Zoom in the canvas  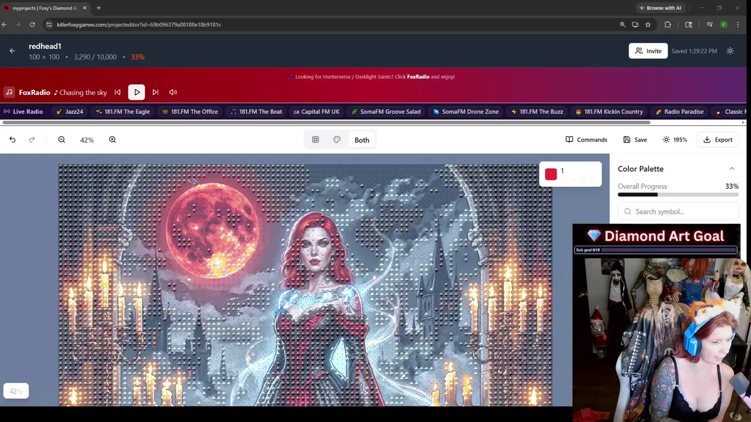(112, 139)
